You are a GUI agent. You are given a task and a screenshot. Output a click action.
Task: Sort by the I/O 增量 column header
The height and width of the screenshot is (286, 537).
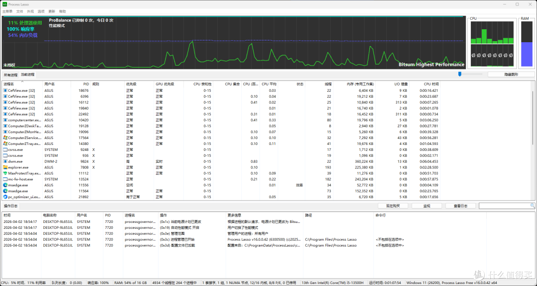392,84
